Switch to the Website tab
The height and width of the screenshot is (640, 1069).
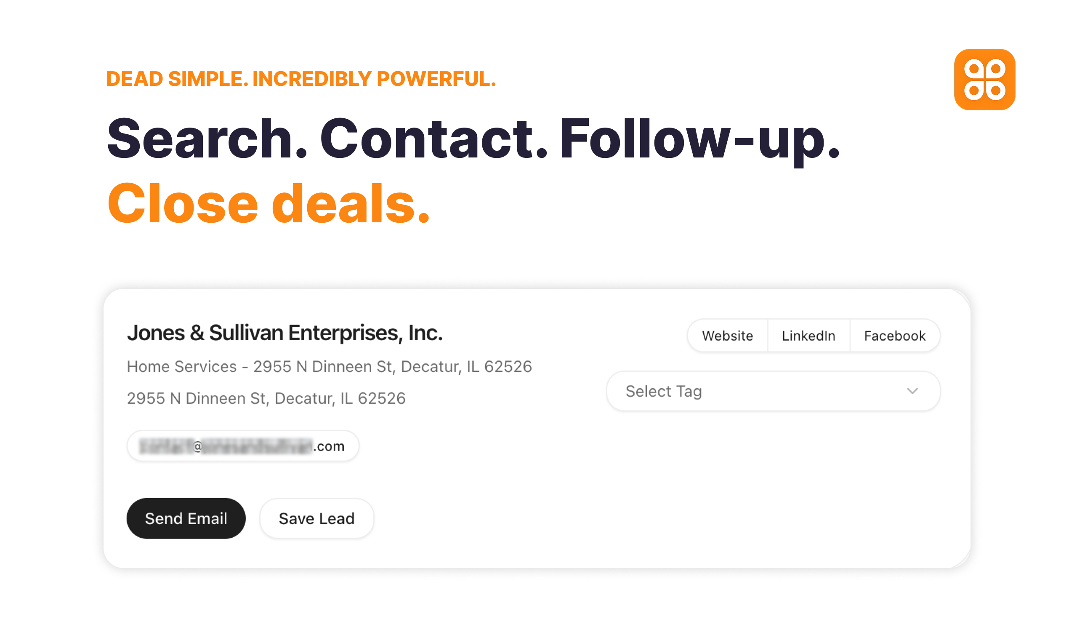(727, 336)
